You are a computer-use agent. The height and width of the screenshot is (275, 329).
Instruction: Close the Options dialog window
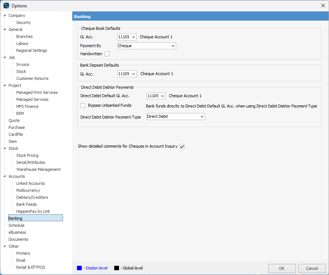(323, 6)
